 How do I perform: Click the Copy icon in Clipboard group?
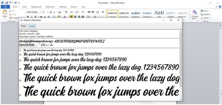[x=10, y=14]
